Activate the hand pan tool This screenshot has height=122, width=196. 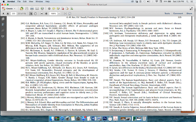(36, 13)
